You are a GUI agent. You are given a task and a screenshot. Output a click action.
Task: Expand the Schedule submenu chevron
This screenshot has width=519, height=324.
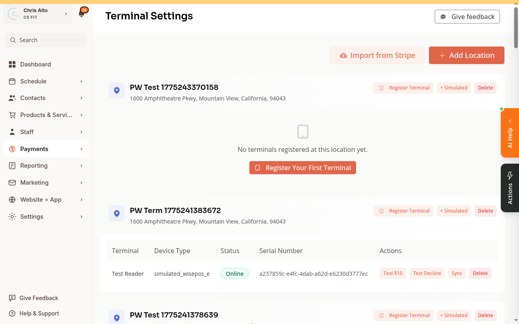pos(81,81)
